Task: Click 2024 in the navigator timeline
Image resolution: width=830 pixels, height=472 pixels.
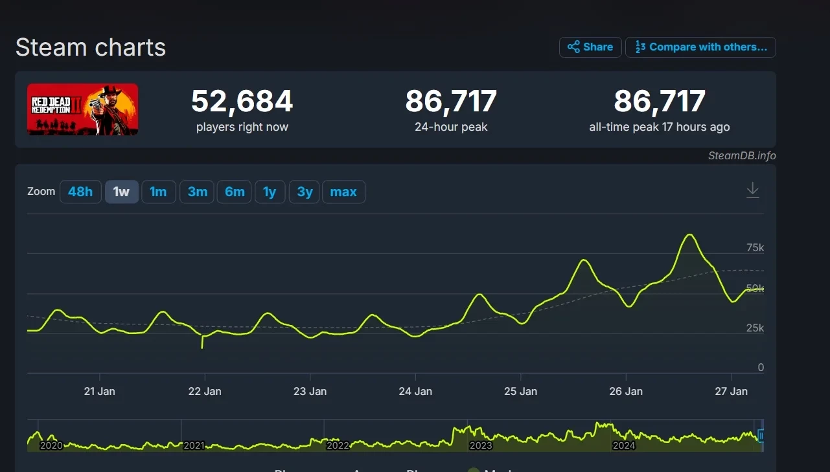Action: [623, 445]
